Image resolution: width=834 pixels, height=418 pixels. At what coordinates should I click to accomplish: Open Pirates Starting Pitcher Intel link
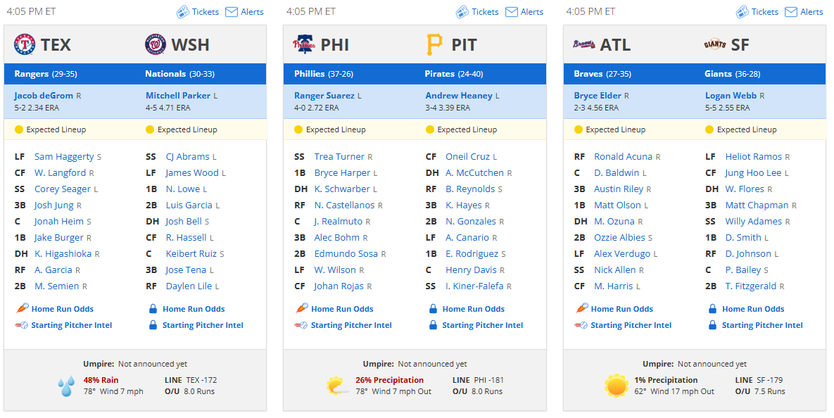tap(482, 325)
